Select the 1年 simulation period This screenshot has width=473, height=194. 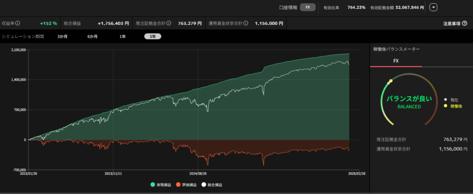pyautogui.click(x=122, y=36)
